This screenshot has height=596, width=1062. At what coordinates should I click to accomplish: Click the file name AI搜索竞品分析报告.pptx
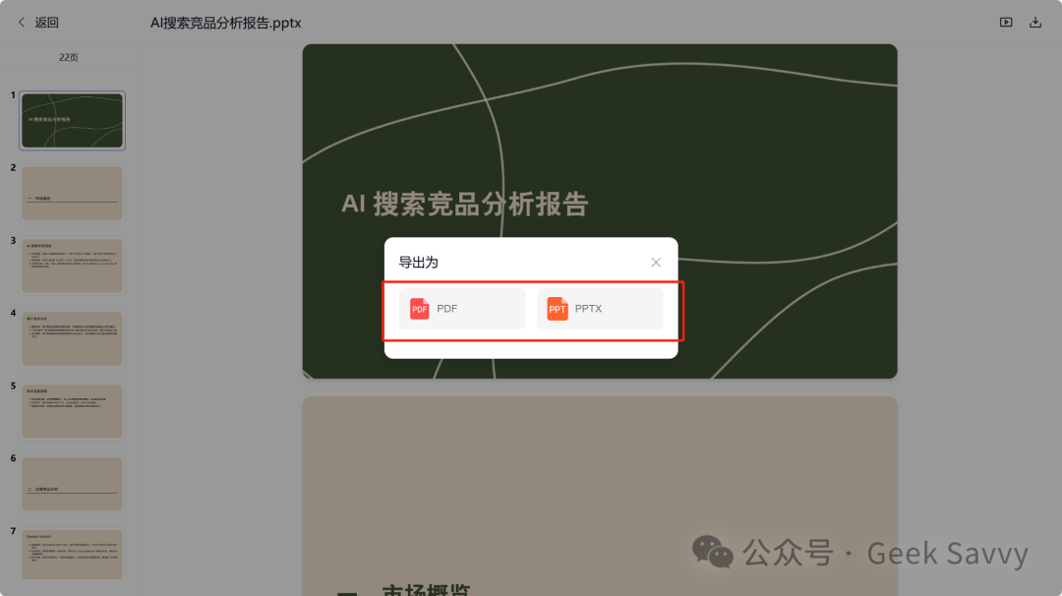(225, 23)
